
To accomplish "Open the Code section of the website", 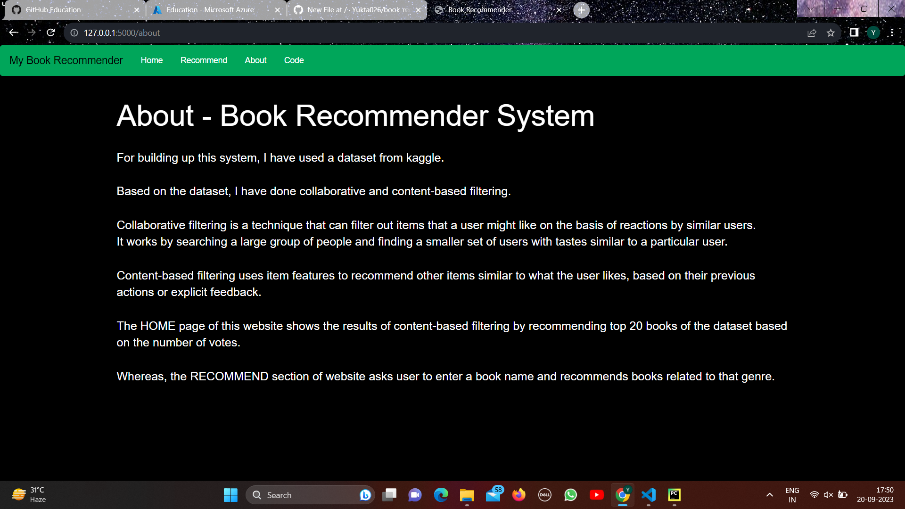I will 294,60.
